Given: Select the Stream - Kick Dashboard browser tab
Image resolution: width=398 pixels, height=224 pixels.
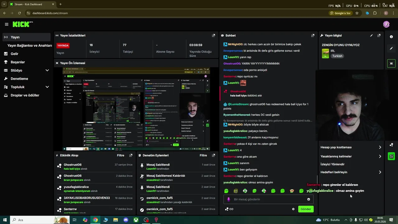Looking at the screenshot, I should (31, 4).
